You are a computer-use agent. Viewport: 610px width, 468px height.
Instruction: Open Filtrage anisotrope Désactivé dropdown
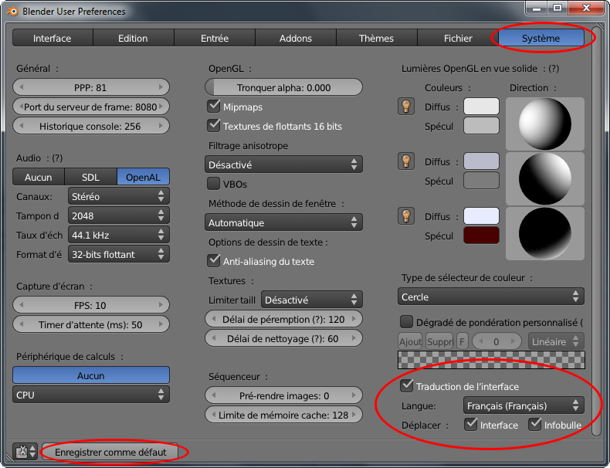(x=283, y=164)
